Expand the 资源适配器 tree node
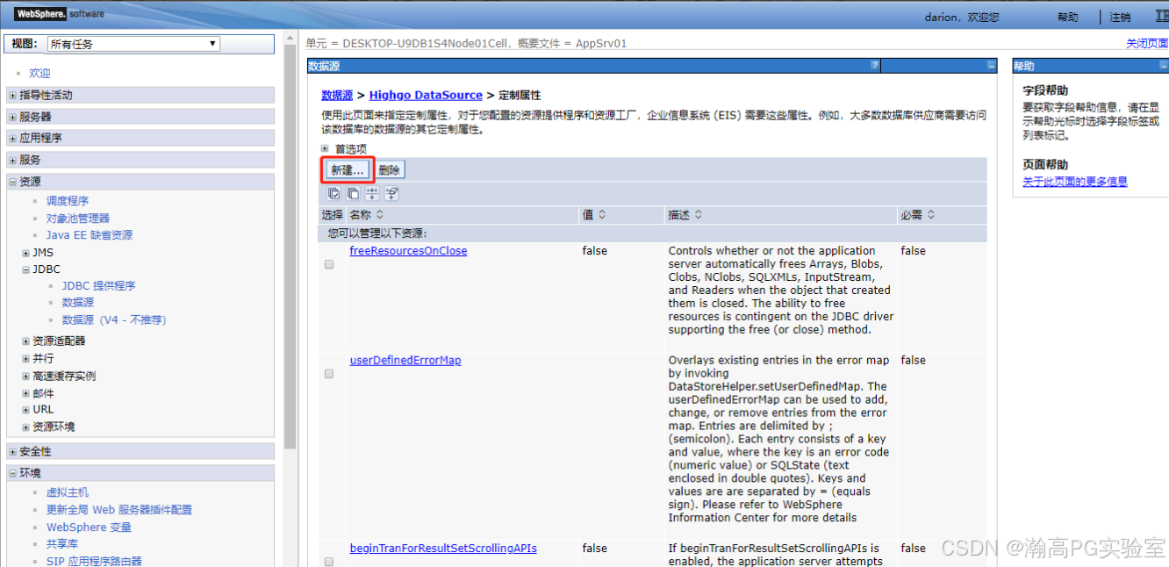 25,341
